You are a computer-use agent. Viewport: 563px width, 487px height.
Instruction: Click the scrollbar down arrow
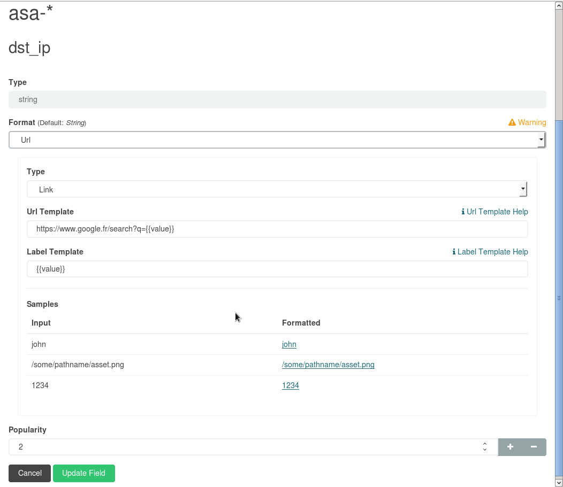559,482
